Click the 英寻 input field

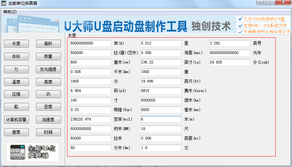229,43
